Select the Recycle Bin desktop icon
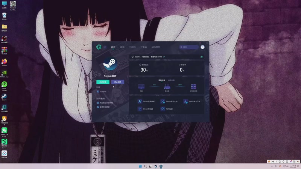 tap(4, 16)
